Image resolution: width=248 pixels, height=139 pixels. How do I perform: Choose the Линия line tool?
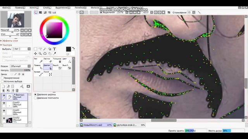pyautogui.click(x=48, y=73)
